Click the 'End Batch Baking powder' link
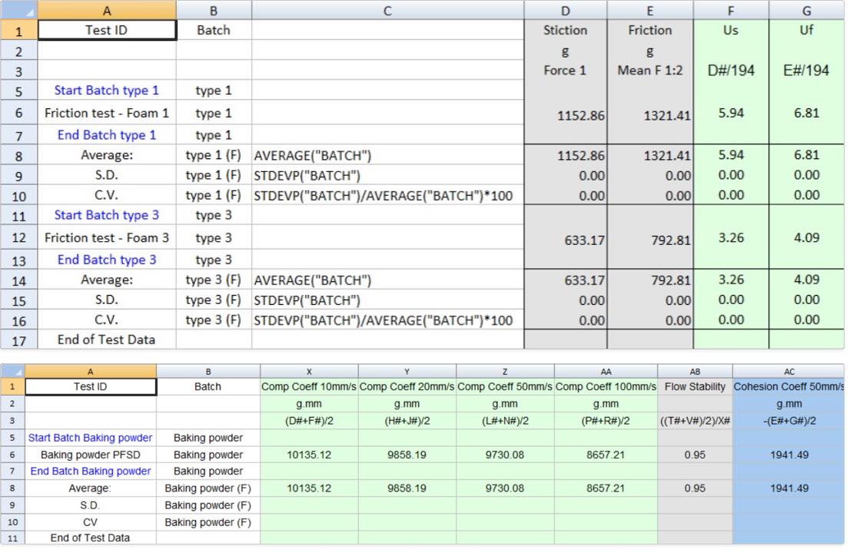 90,471
